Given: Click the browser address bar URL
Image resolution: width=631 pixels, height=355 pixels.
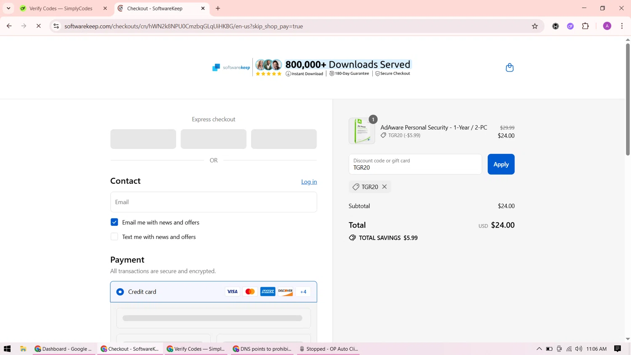Looking at the screenshot, I should pos(184,26).
